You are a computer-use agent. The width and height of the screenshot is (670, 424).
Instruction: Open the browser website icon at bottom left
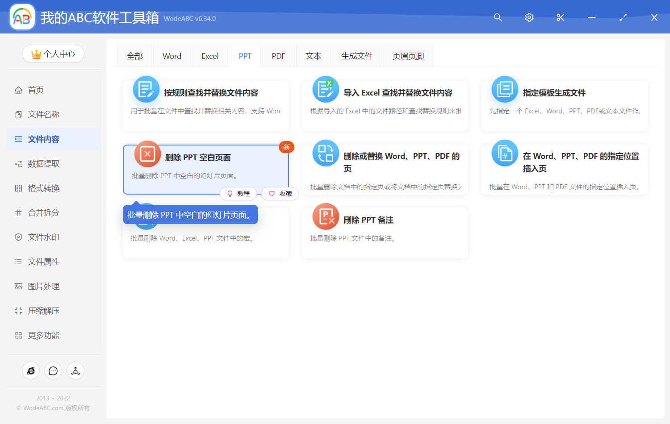tap(31, 370)
